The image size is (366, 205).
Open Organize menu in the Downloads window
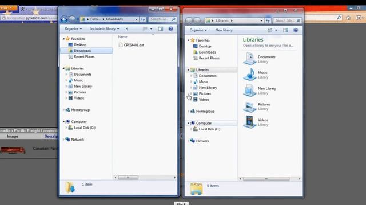[73, 29]
